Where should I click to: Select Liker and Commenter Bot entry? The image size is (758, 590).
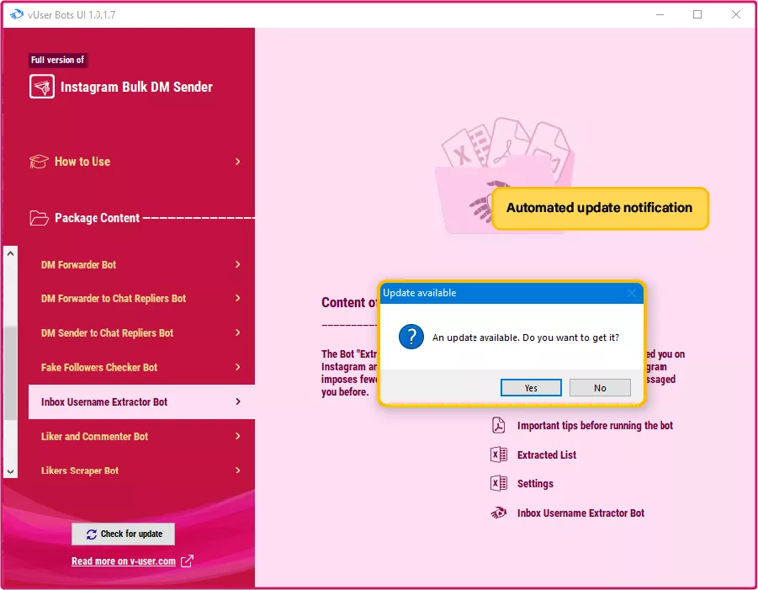pos(141,436)
